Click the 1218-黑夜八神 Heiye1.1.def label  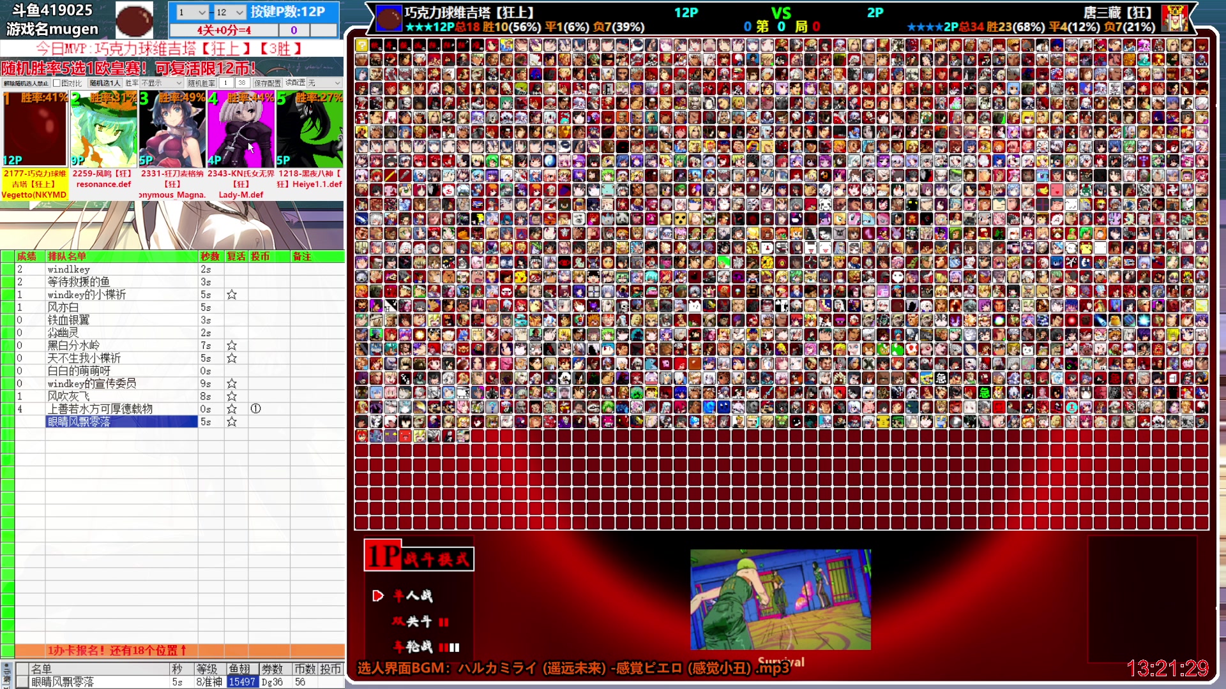pos(310,179)
